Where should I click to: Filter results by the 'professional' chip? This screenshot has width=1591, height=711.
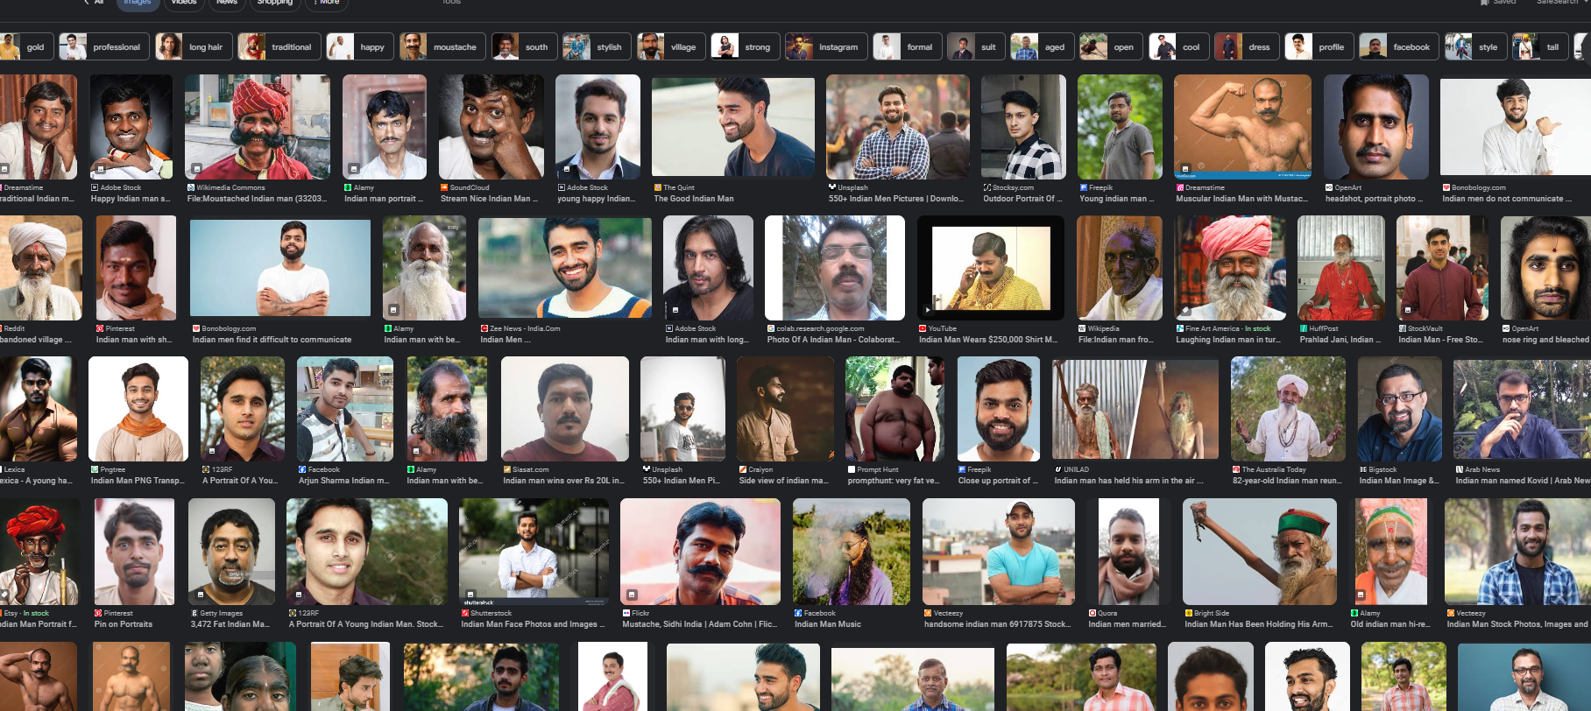pos(103,47)
